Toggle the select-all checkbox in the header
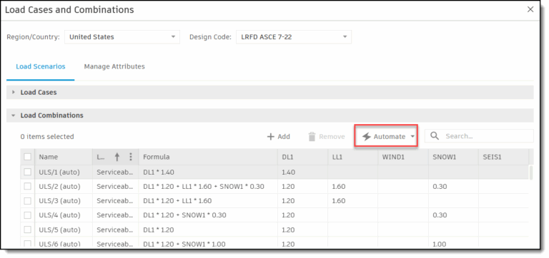549x258 pixels. pyautogui.click(x=28, y=157)
